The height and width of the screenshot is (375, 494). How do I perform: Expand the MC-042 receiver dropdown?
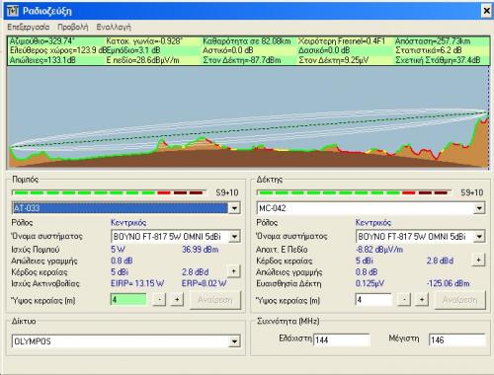(479, 208)
